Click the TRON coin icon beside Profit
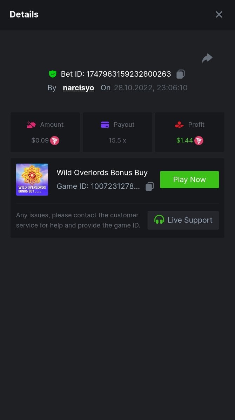Viewport: 235px width, 420px height. click(199, 140)
